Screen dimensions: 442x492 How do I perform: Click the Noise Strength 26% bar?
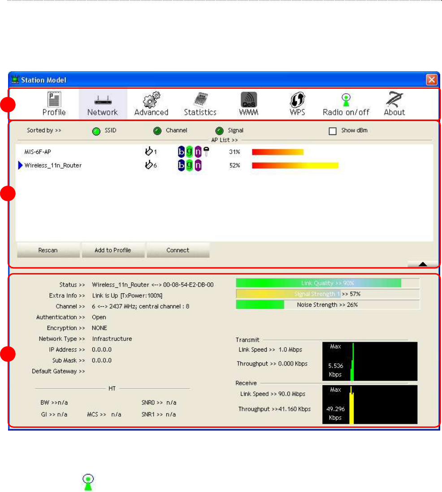tap(328, 305)
